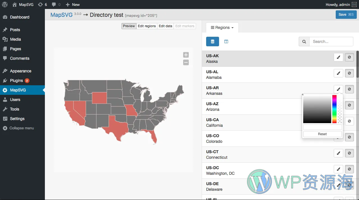Open the MapSVG site home link
359x200 pixels.
[22, 4]
